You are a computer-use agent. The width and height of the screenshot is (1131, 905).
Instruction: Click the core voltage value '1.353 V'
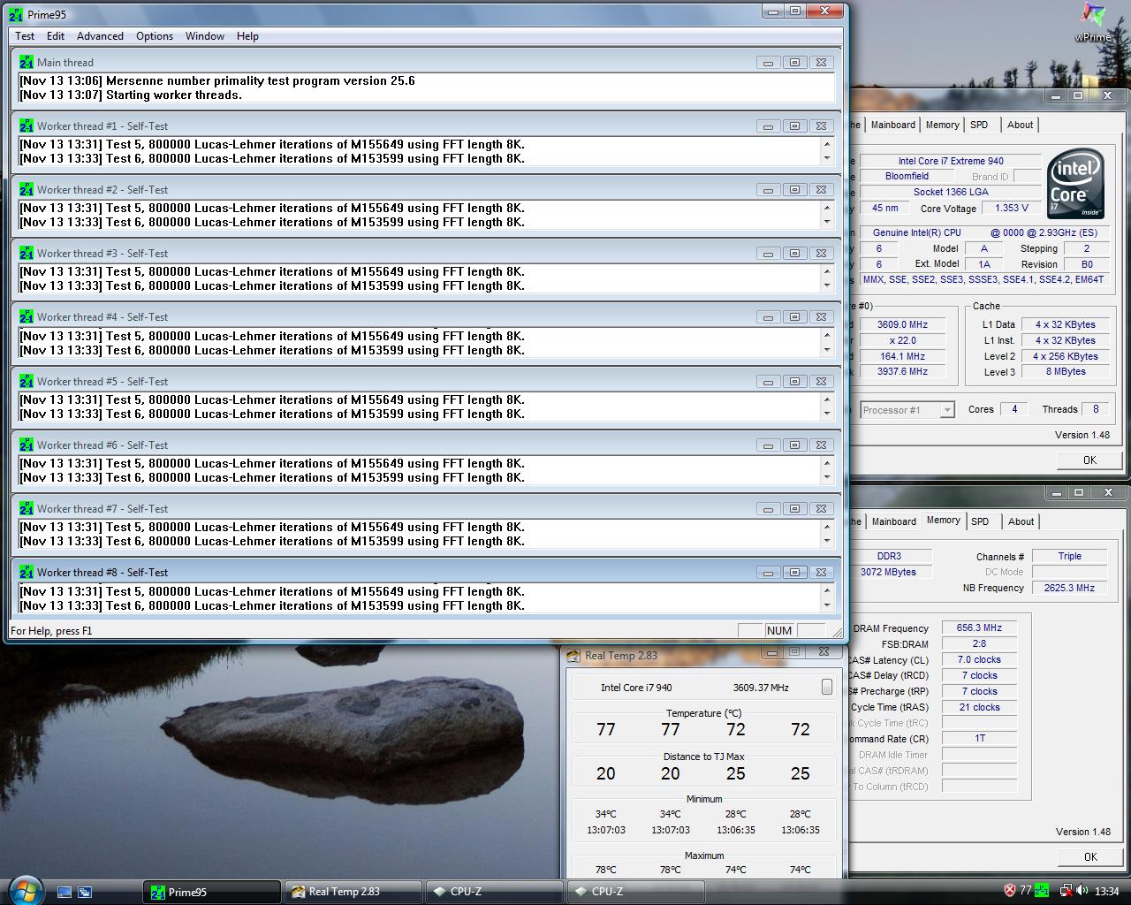1012,209
